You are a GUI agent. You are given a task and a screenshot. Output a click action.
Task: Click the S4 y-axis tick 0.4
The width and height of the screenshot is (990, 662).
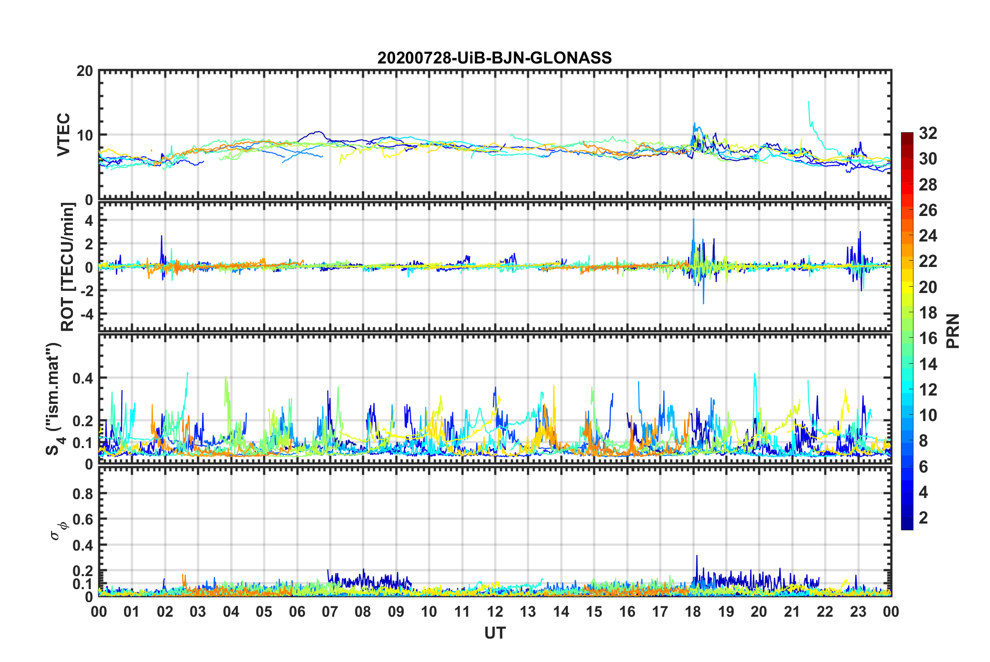click(83, 378)
